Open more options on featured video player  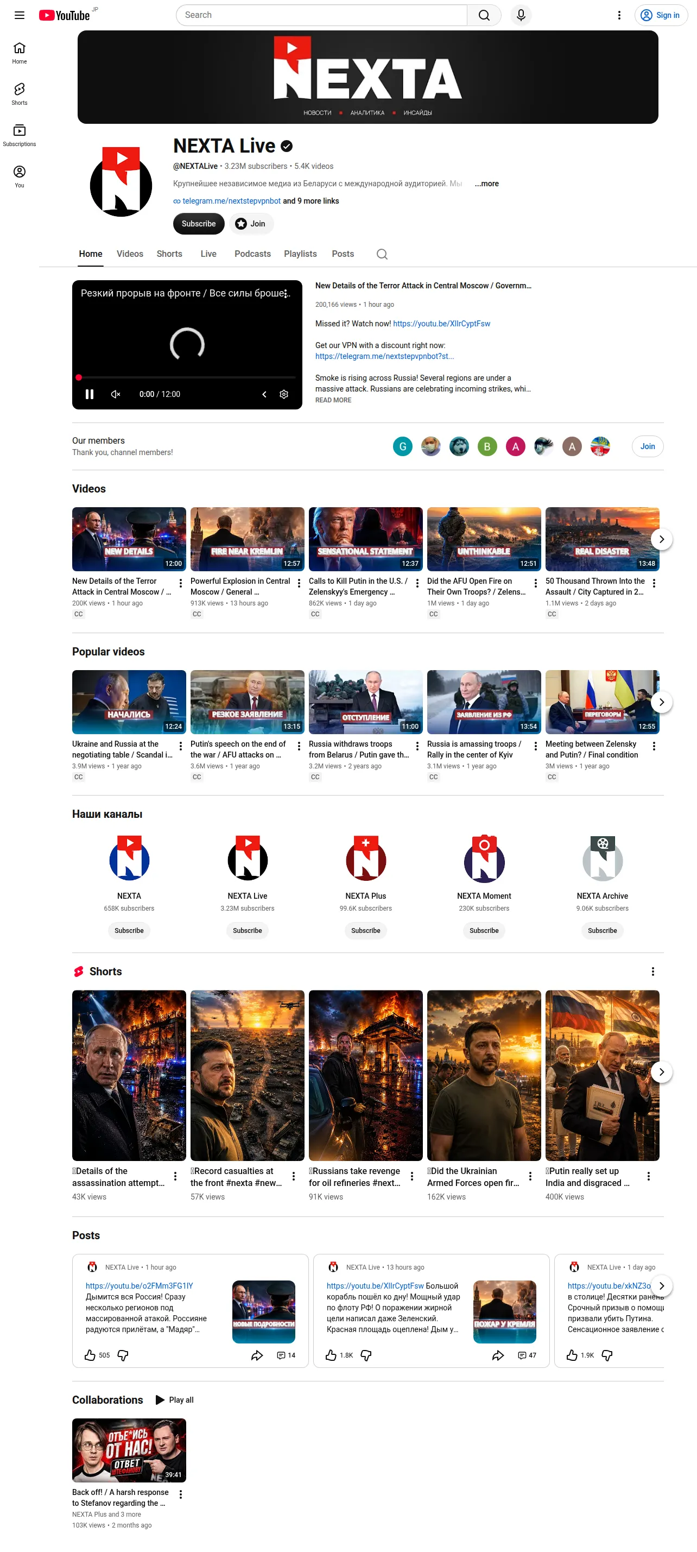point(286,293)
